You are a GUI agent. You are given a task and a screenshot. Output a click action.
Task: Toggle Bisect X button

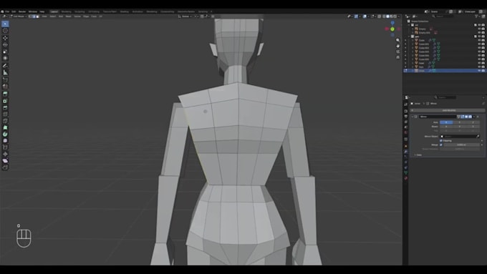[446, 127]
